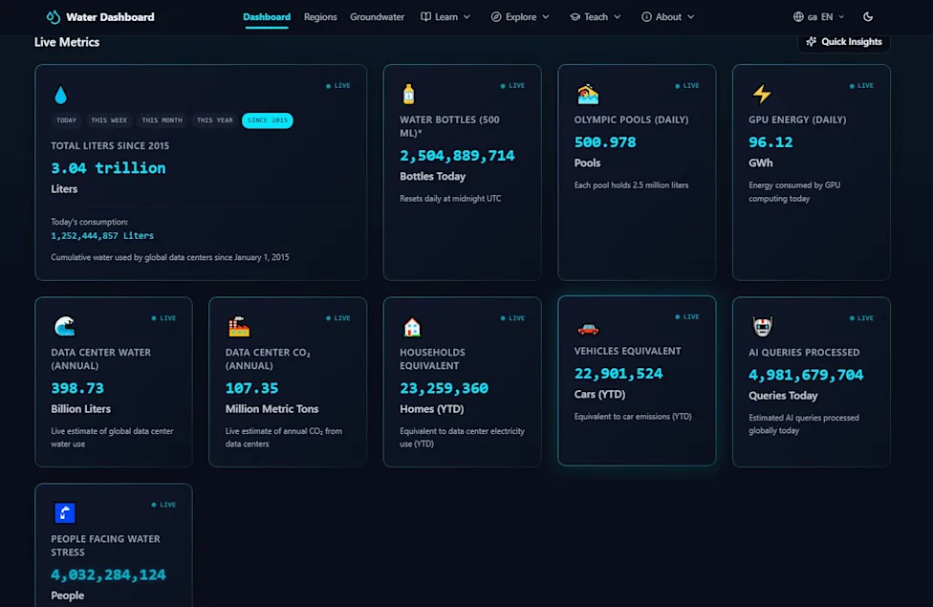Image resolution: width=933 pixels, height=607 pixels.
Task: Toggle dark mode with the moon icon
Action: 868,16
